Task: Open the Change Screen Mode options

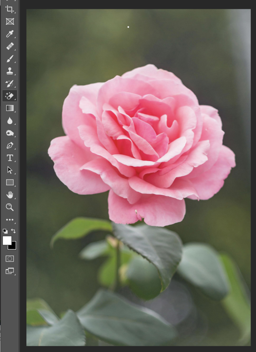Action: tap(10, 271)
